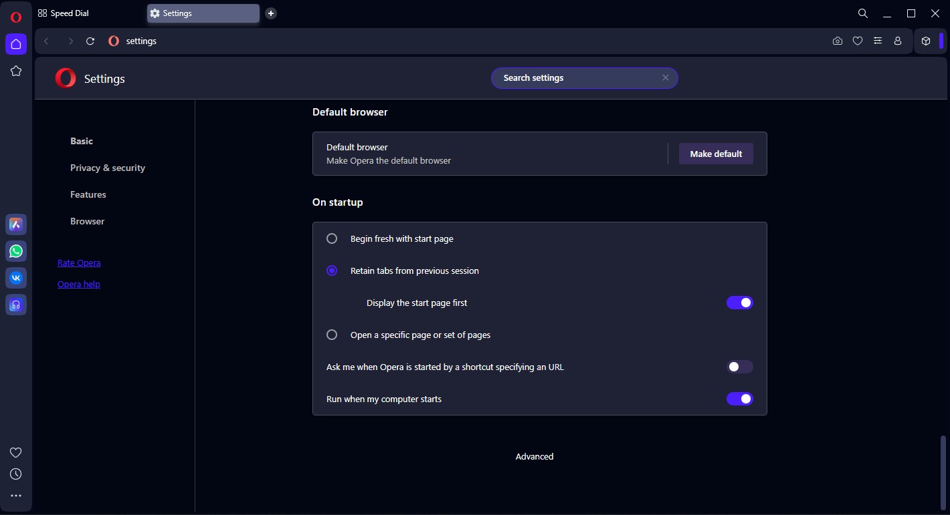Open the extensions cube icon
Viewport: 950px width, 515px height.
(926, 41)
